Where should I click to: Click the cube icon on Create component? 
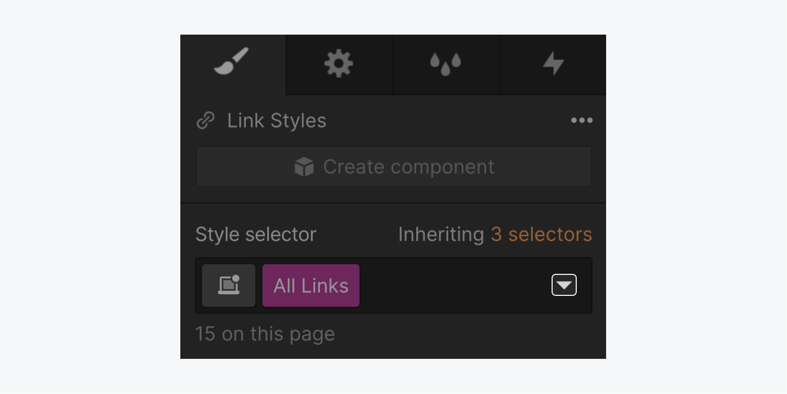tap(304, 167)
